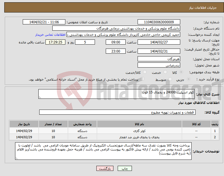Click the goods group field قطعات و تجهیزات تهویه
Screen dimensions: 224x176
click(x=117, y=112)
